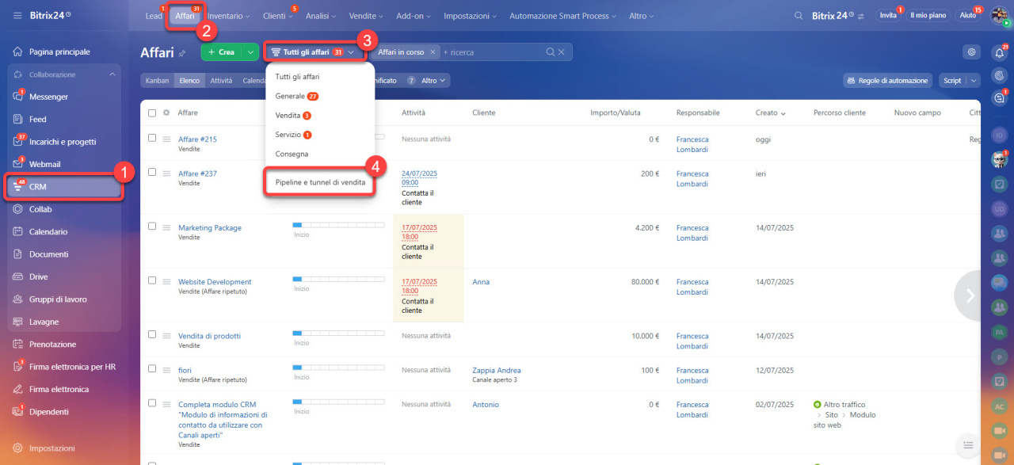Select Generale pipeline in dropdown

pos(296,96)
